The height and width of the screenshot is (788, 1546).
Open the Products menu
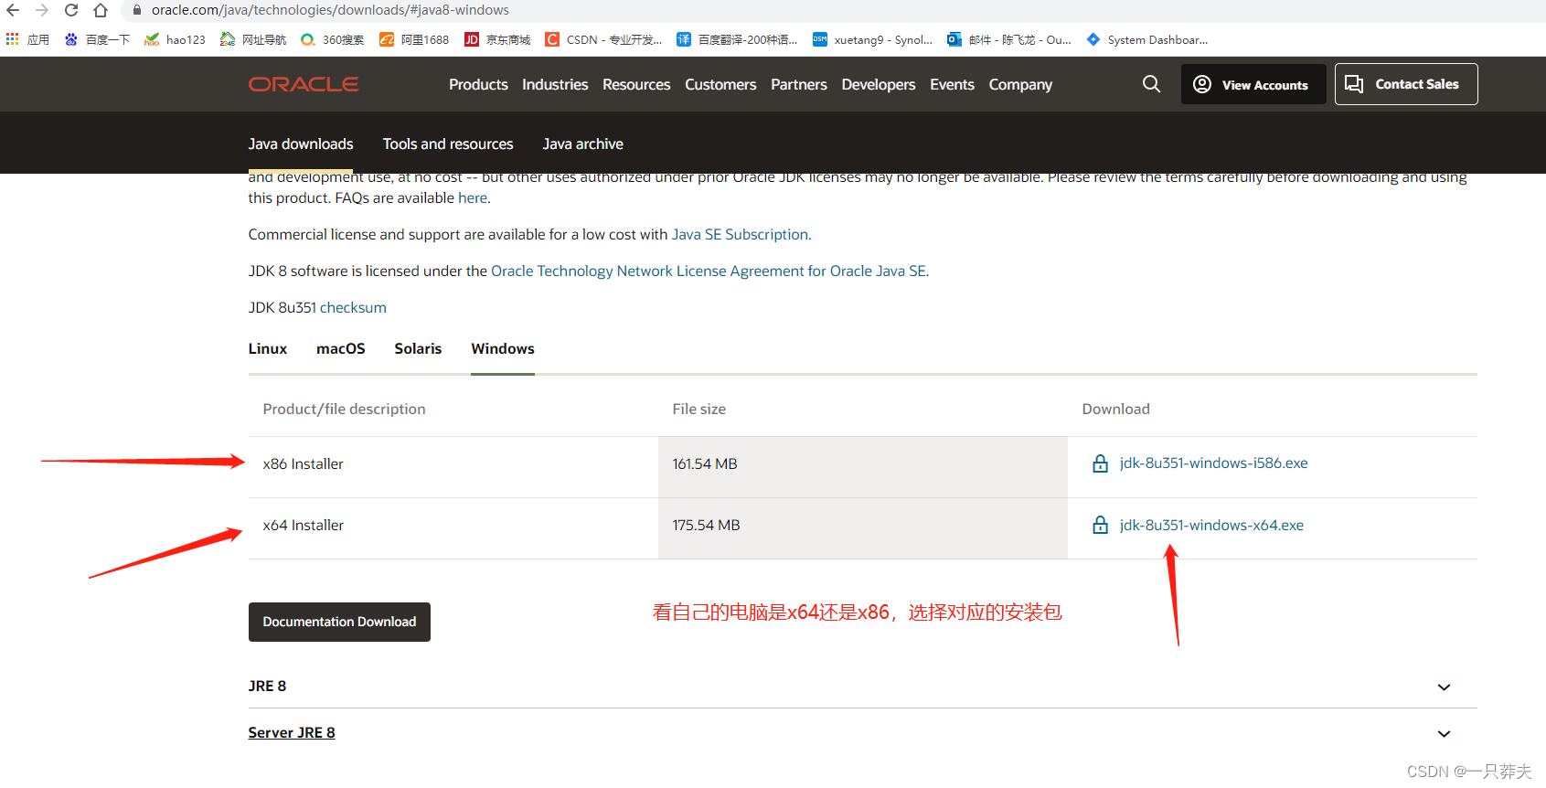click(x=478, y=84)
